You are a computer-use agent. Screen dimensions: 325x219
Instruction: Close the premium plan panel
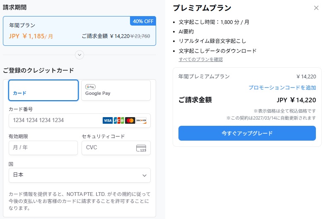coord(316,8)
